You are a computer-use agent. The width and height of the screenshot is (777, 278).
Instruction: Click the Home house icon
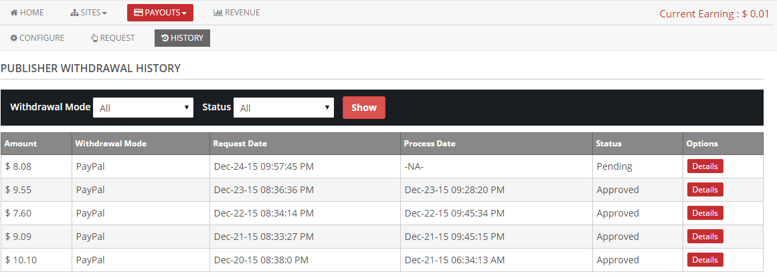tap(14, 13)
